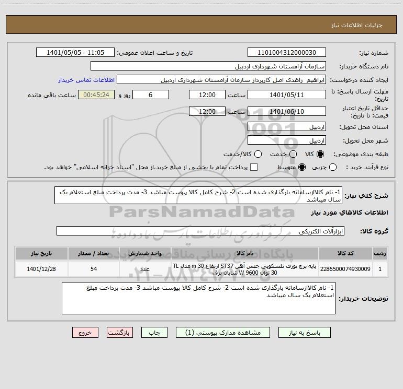
Task: Click the تاریخ نیاز column header
Action: click(41, 254)
